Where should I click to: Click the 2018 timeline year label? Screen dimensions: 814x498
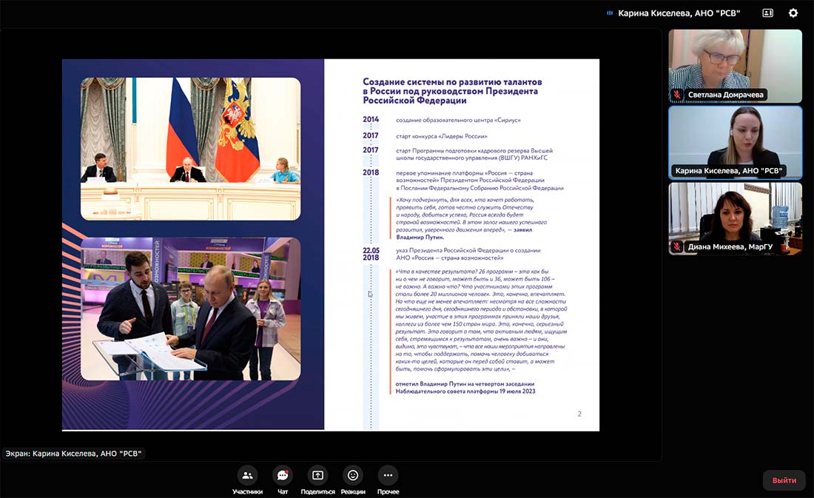[371, 172]
